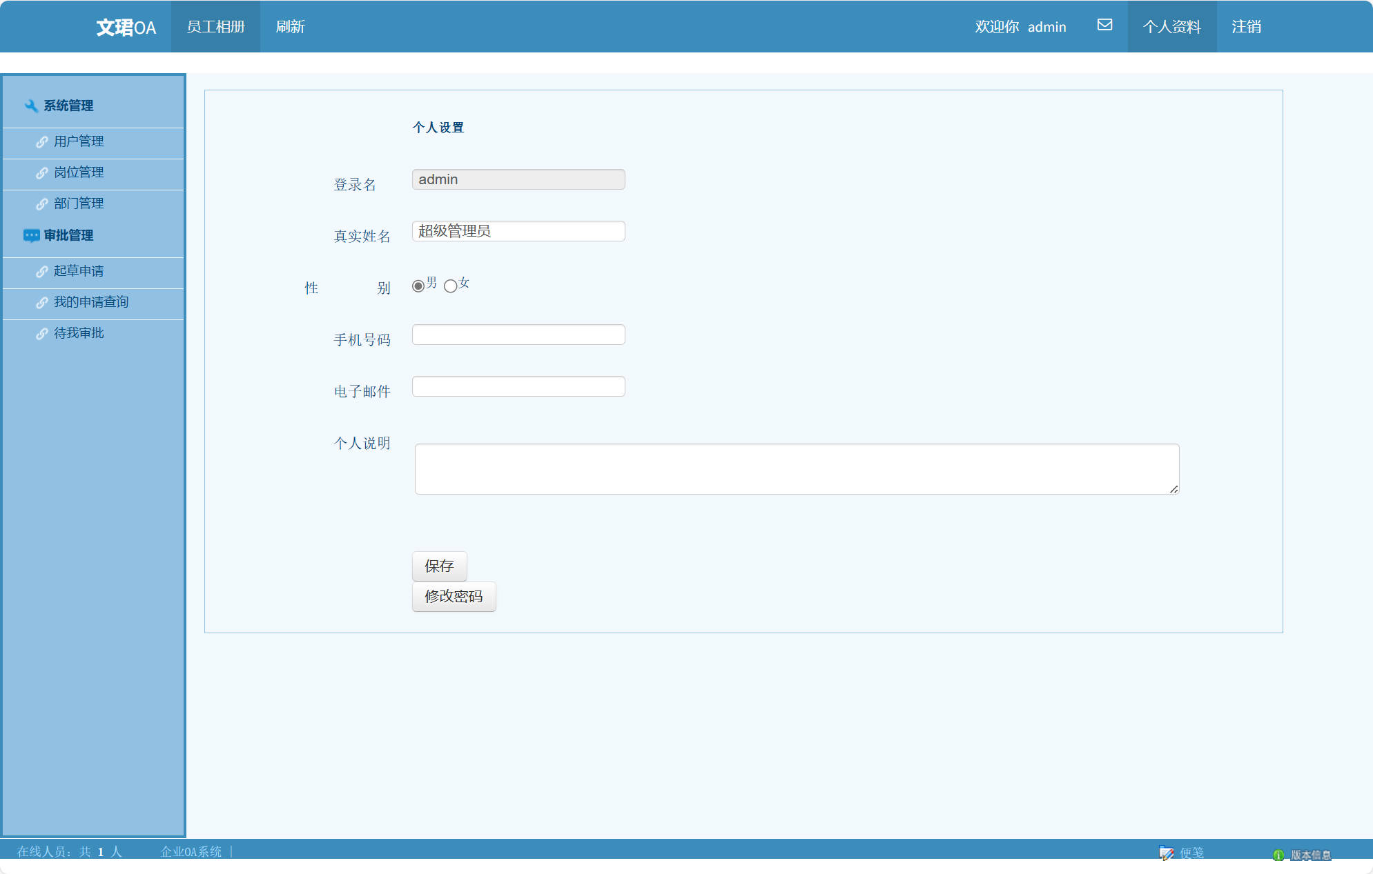Click the 注销 logout link

coord(1246,27)
